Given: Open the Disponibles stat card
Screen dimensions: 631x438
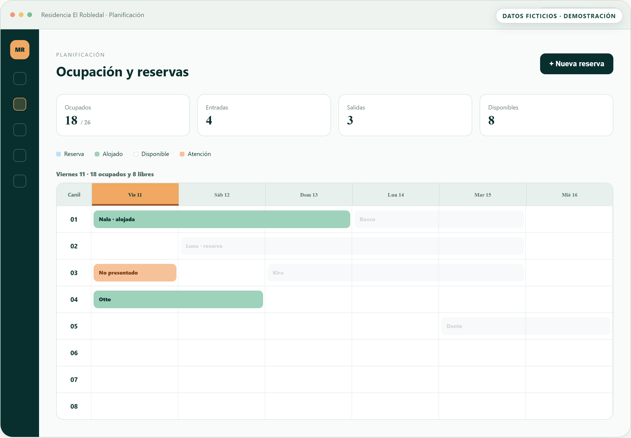Looking at the screenshot, I should 547,115.
